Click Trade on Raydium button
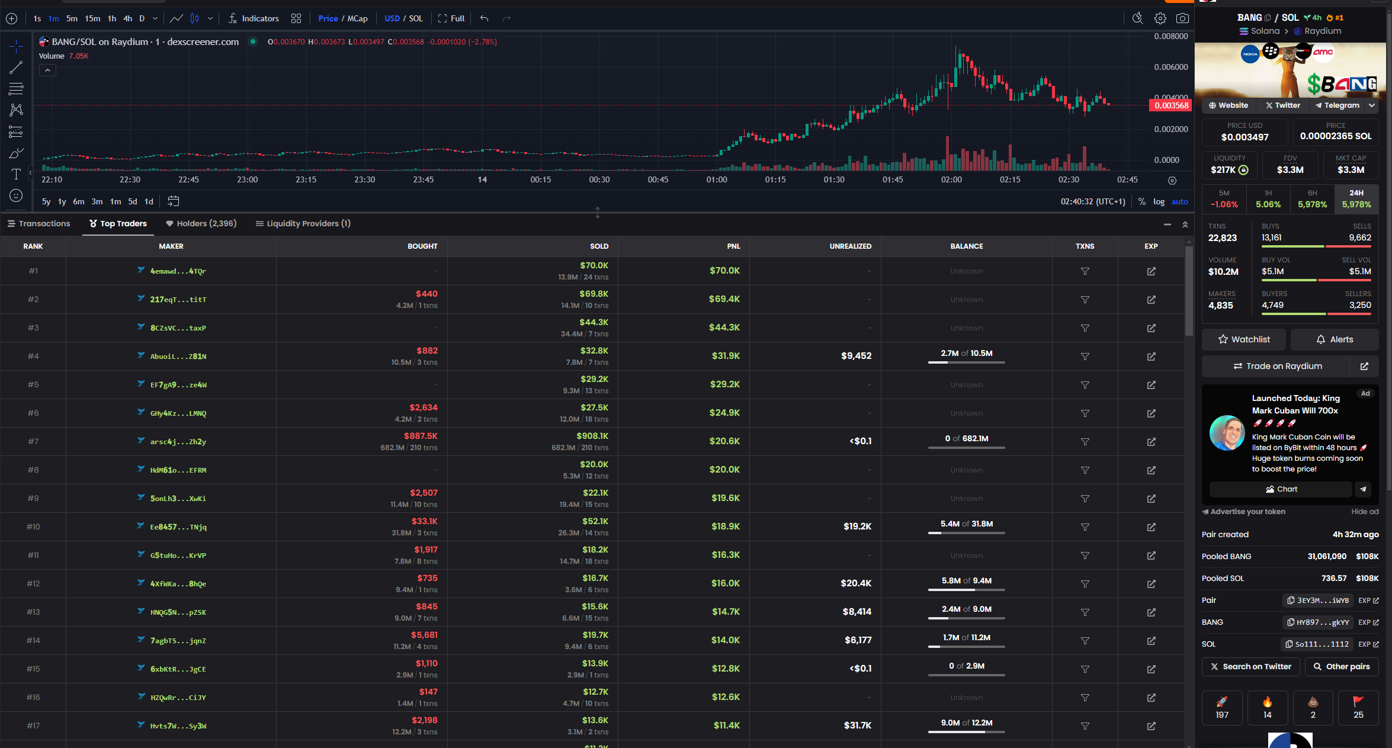This screenshot has height=748, width=1392. tap(1277, 367)
